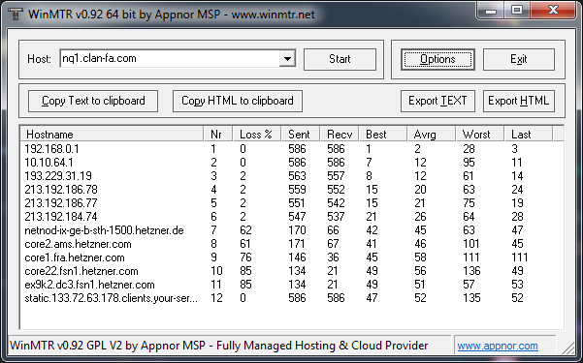The image size is (583, 363).
Task: Click the Nr column header
Action: click(218, 134)
